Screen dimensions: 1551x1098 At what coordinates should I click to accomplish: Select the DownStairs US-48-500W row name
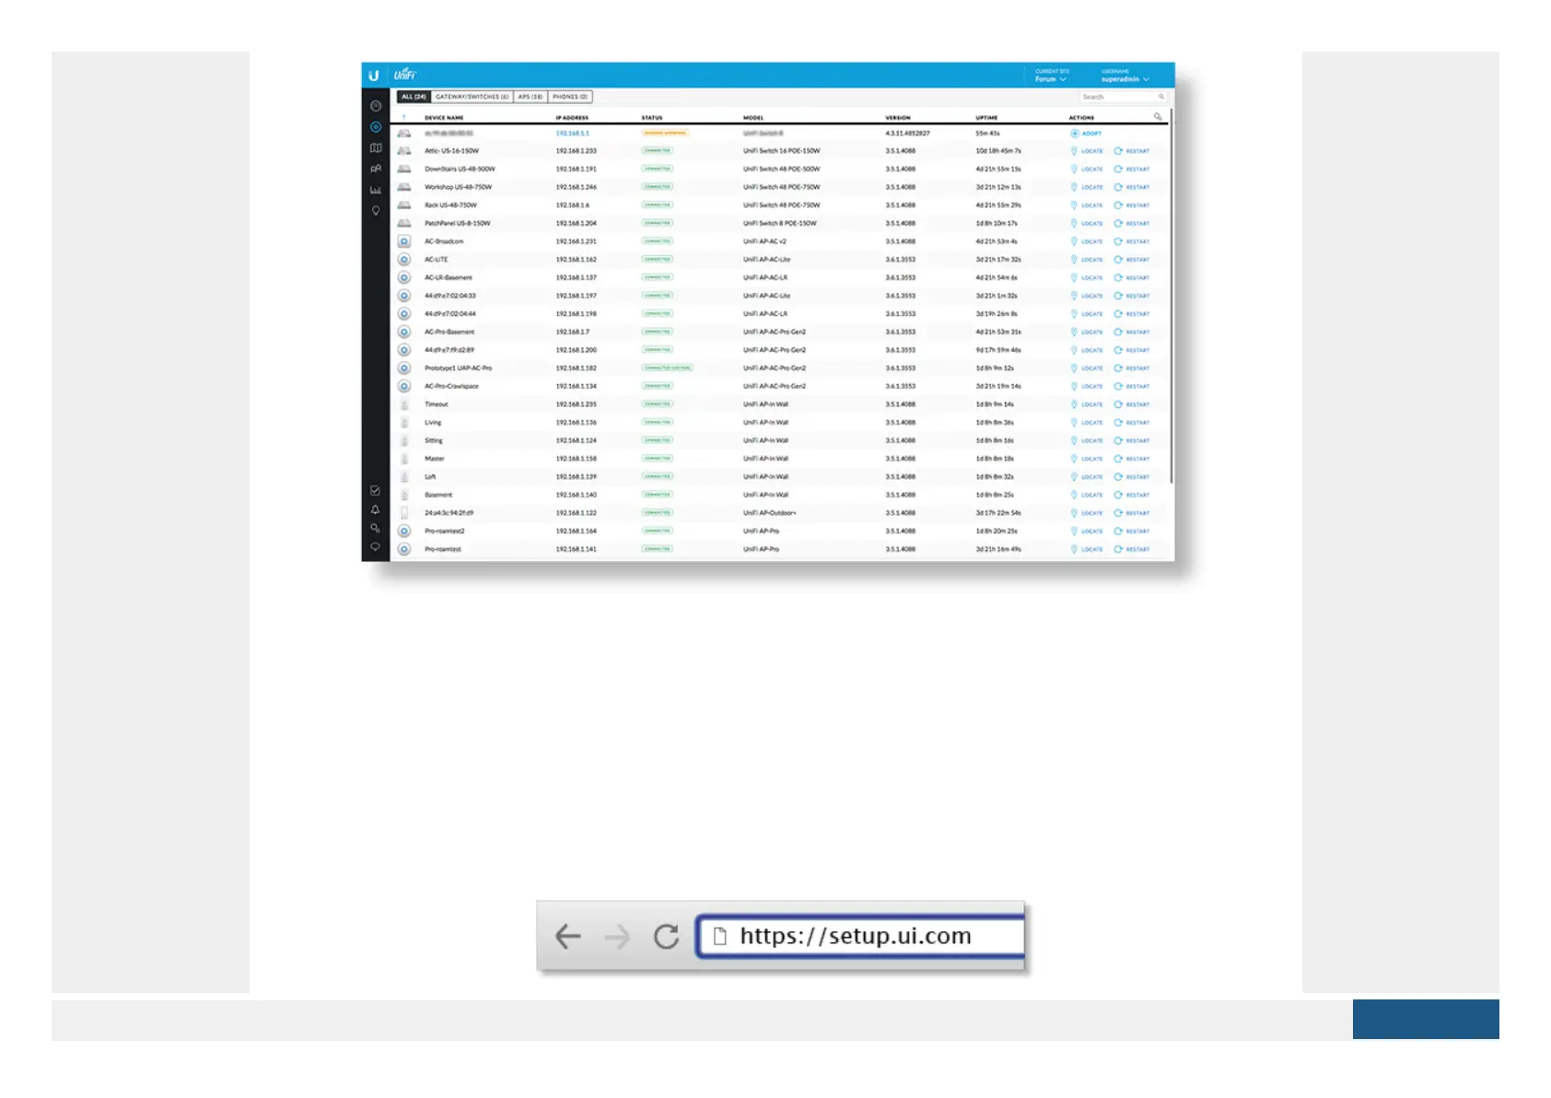(x=460, y=169)
